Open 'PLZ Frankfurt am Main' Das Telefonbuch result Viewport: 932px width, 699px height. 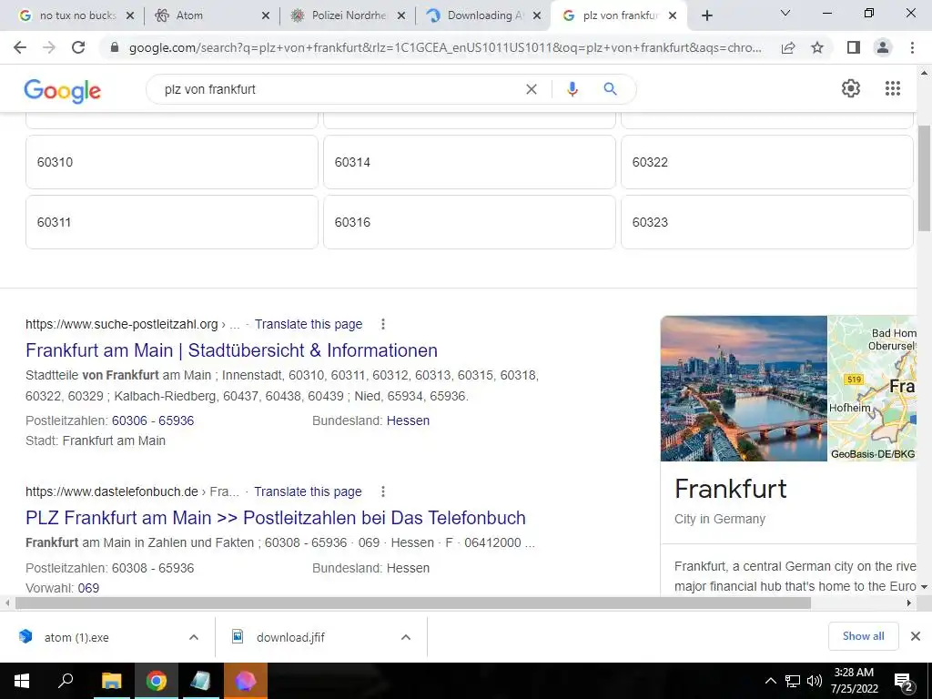(x=275, y=518)
